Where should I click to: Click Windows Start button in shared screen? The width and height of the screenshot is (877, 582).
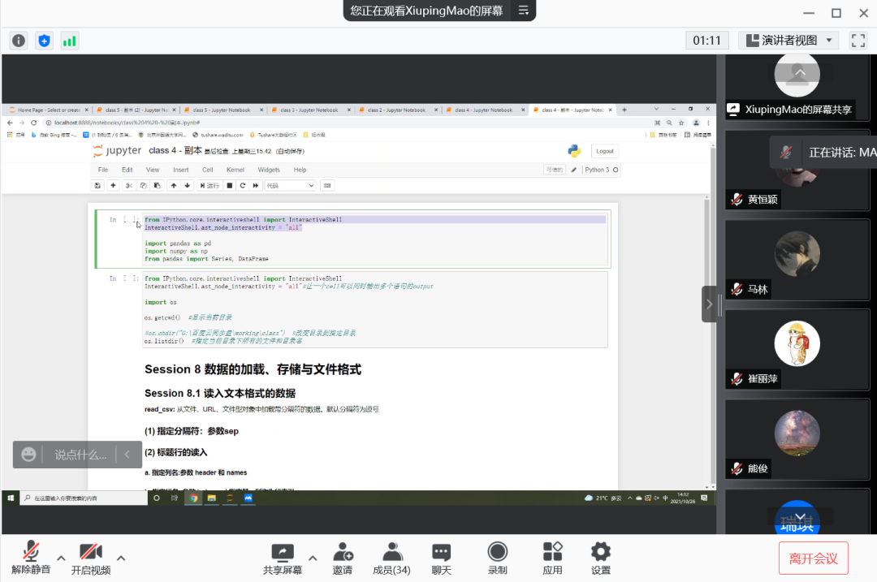pos(10,498)
